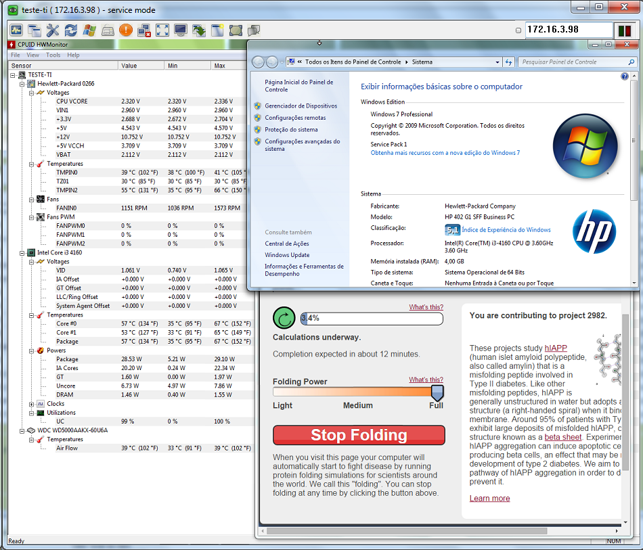Click What's this beside Folding Power
The width and height of the screenshot is (643, 550).
426,380
